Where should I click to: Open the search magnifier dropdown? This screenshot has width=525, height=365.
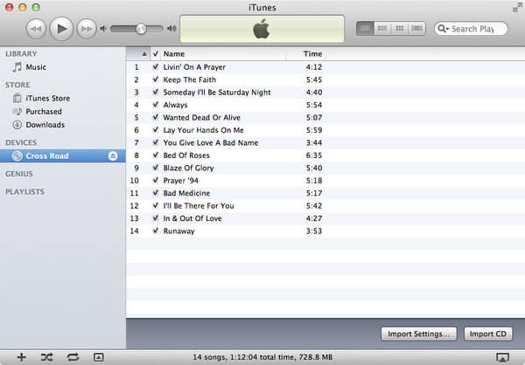(443, 29)
